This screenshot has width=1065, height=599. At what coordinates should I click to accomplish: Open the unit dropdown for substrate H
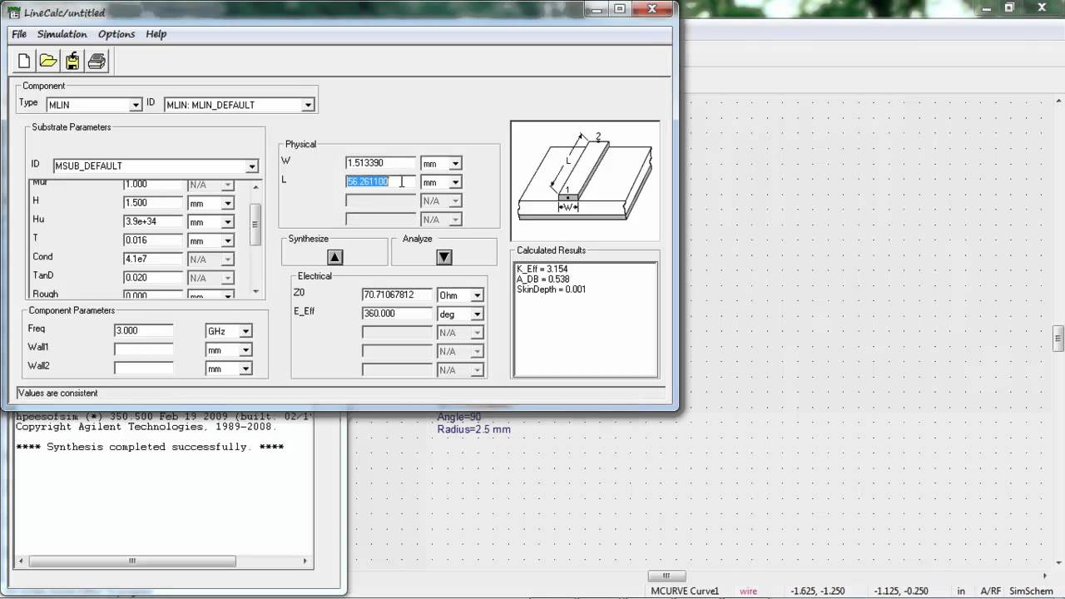click(227, 203)
